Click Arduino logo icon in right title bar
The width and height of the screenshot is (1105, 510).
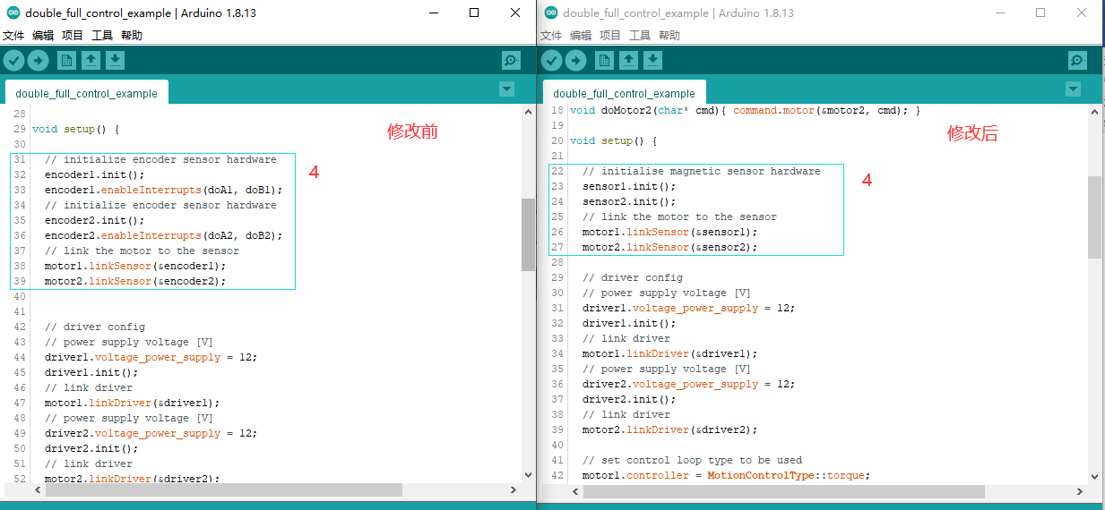coord(550,13)
